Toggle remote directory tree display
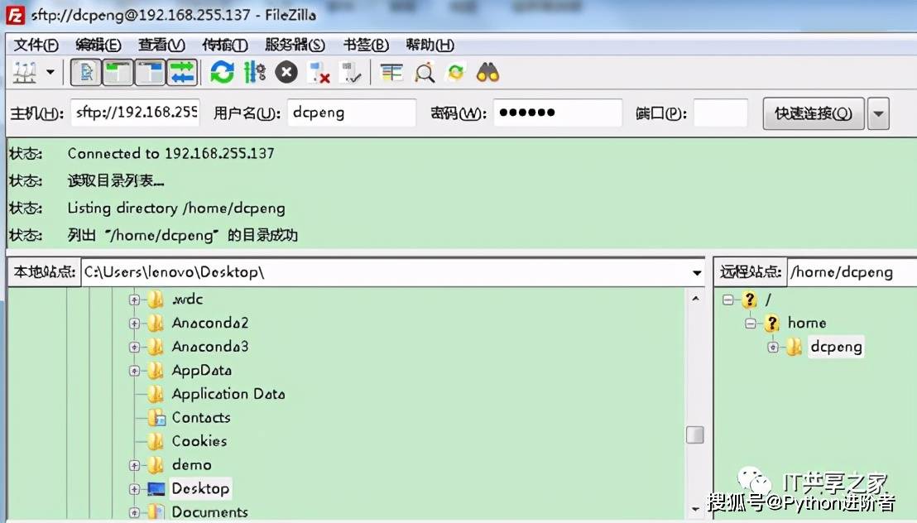Viewport: 917px width, 523px height. [150, 73]
